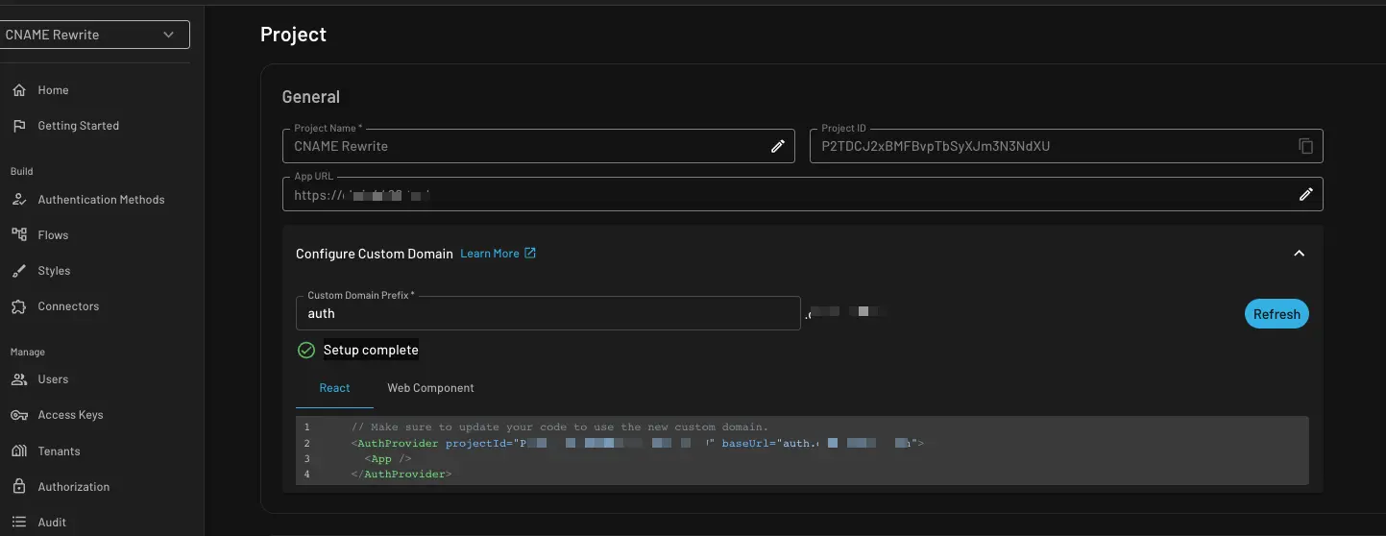1386x536 pixels.
Task: Click the Authorization lock icon
Action: pos(19,487)
